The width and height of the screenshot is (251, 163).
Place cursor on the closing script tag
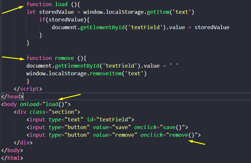click(28, 89)
